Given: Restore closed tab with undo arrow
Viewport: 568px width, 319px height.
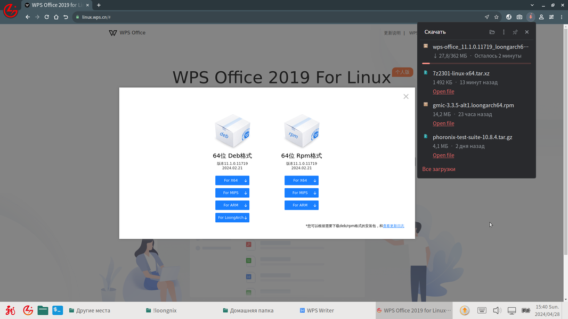Looking at the screenshot, I should pyautogui.click(x=66, y=17).
